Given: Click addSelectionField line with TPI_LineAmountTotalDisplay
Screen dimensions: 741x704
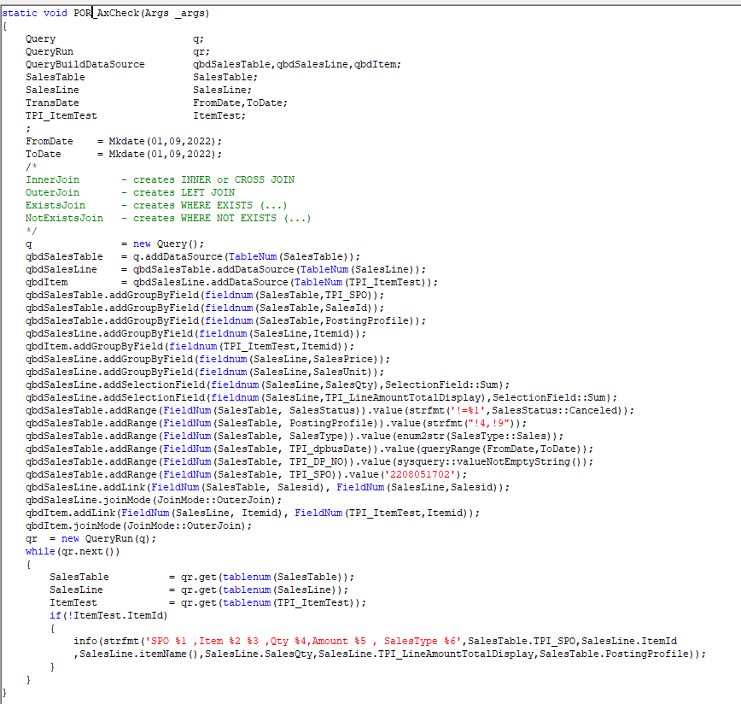Looking at the screenshot, I should (x=321, y=397).
